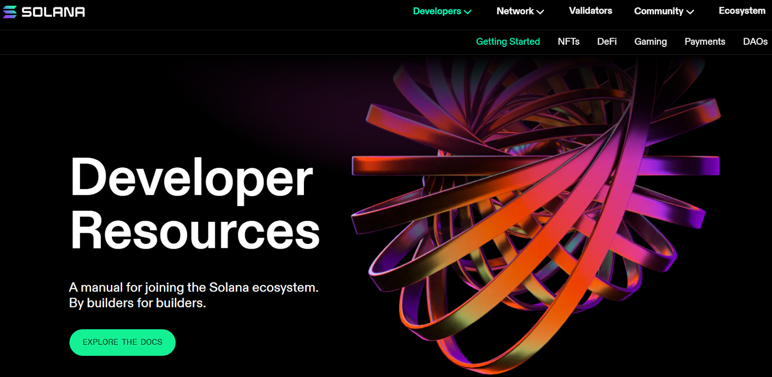772x377 pixels.
Task: Go to the Payments tab
Action: (705, 42)
